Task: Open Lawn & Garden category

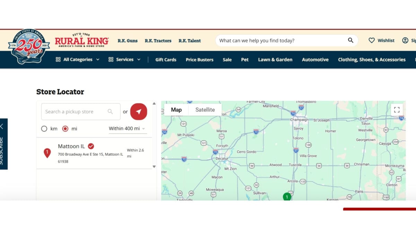Action: (275, 60)
